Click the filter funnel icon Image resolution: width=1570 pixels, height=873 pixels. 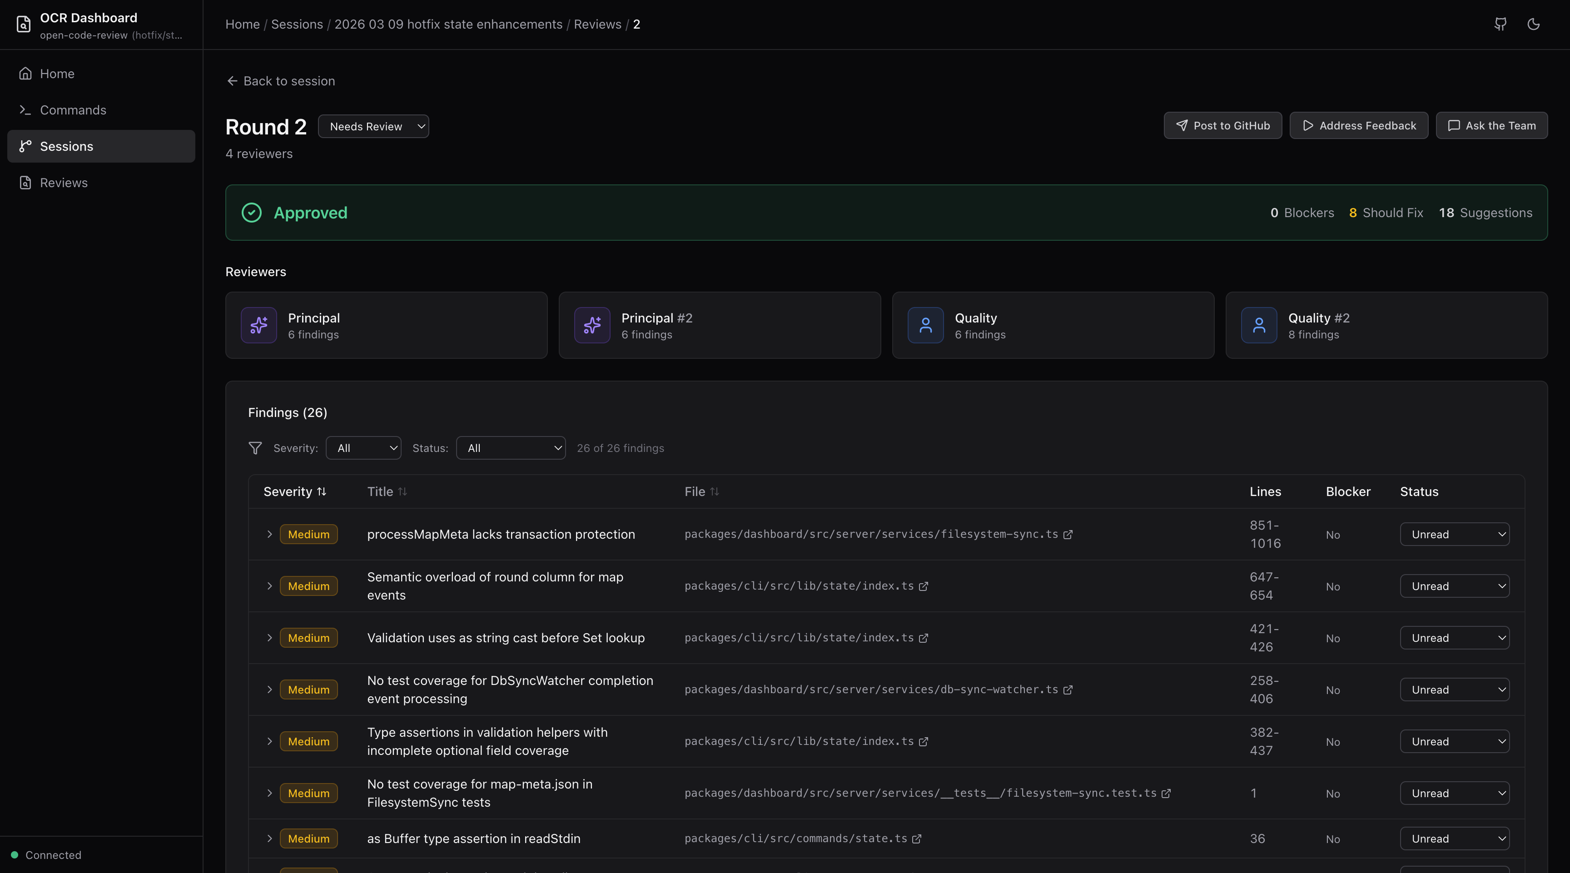coord(255,448)
